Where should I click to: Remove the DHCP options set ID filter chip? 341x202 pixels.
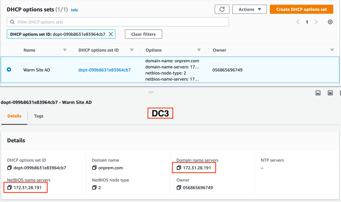pos(111,34)
